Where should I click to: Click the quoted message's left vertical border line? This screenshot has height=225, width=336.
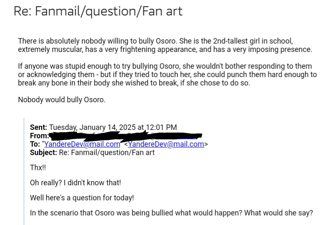[x=24, y=176]
